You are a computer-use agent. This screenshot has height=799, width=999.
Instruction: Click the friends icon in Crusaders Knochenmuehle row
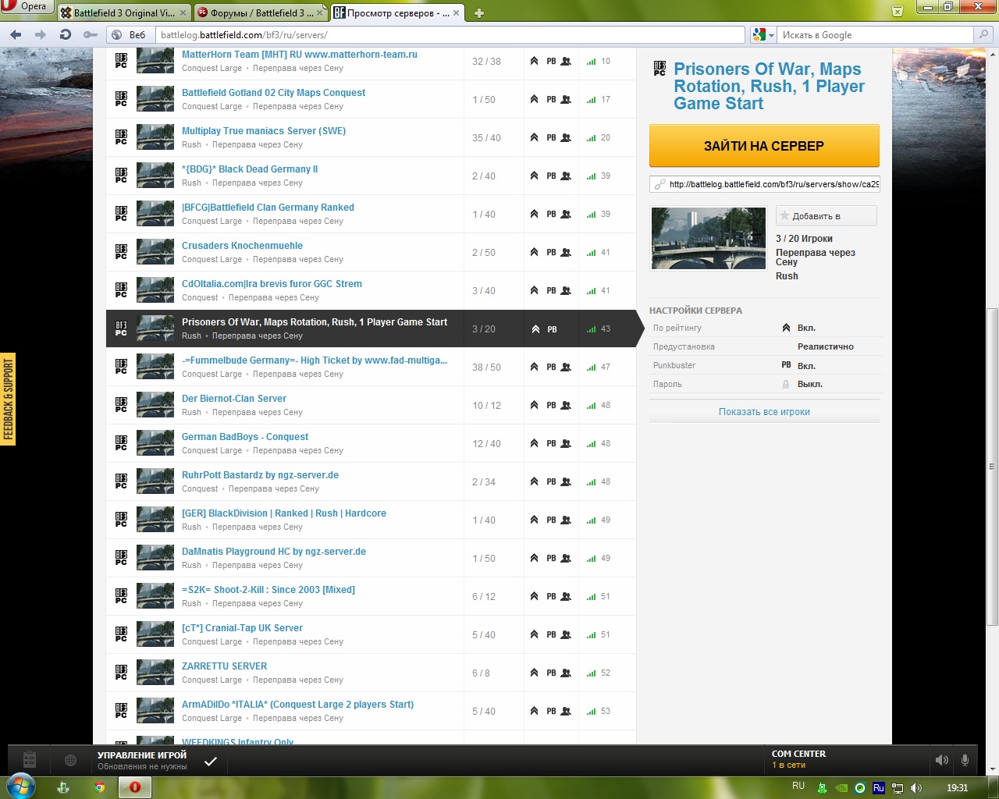coord(566,252)
